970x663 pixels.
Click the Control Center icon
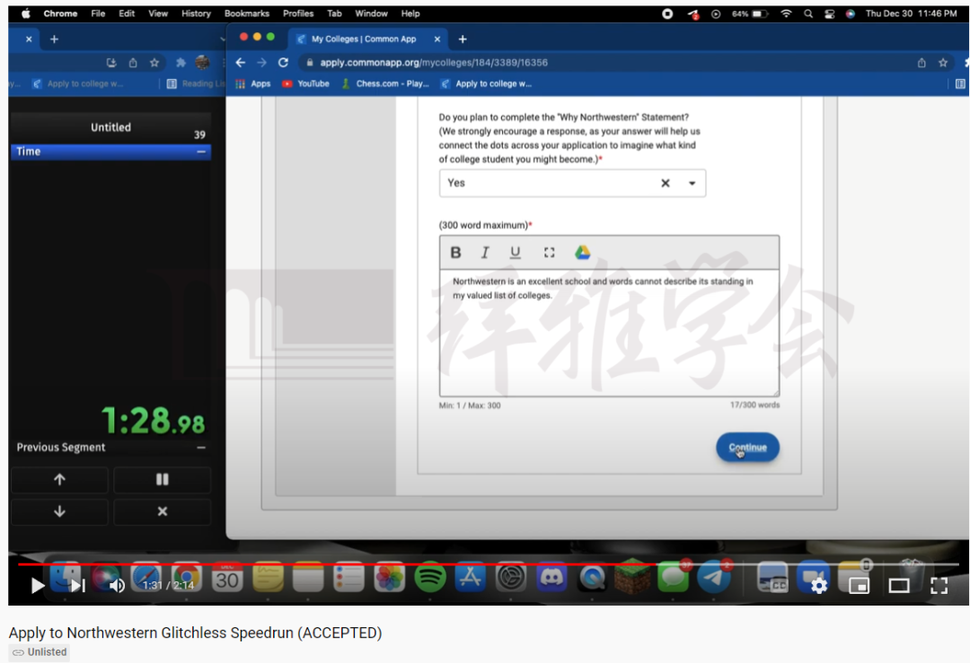830,13
